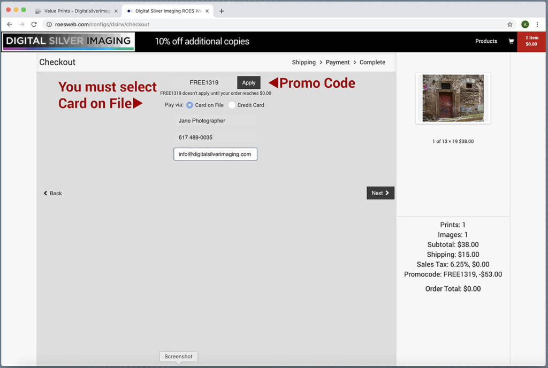Click the '1 of 13 × 19 $38.00' print description

(x=453, y=141)
